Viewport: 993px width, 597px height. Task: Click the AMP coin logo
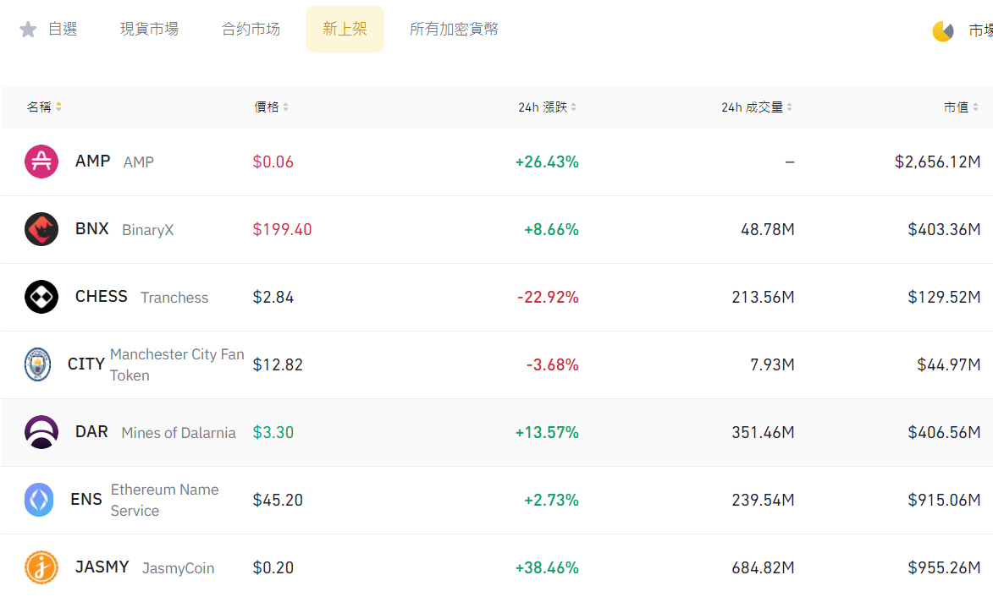[x=41, y=162]
